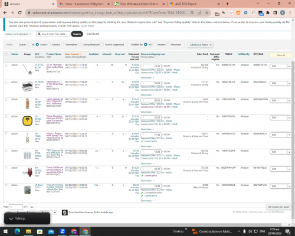The image size is (295, 236).
Task: Open Edit dropdown arrow for ladle row
Action: click(x=289, y=66)
